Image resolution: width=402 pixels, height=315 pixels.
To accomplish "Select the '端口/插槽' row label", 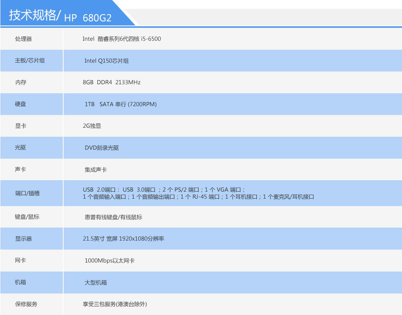I will (27, 194).
